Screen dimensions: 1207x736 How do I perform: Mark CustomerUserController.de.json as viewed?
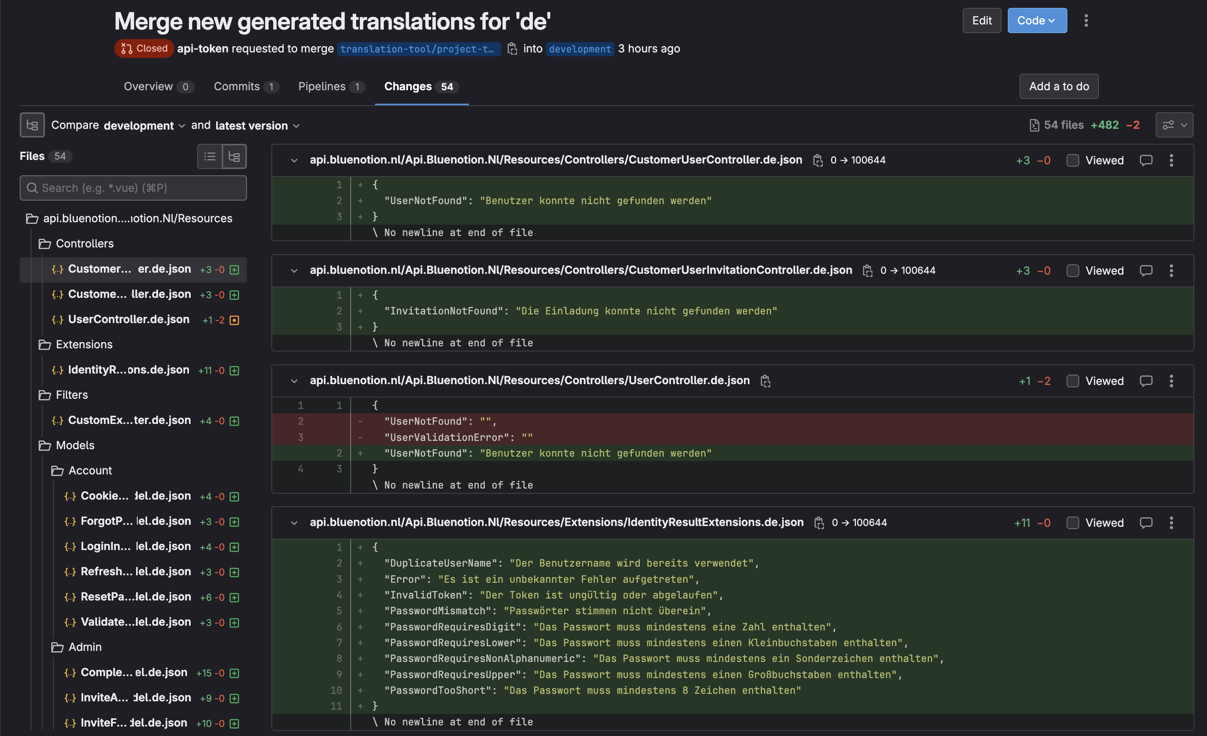pyautogui.click(x=1073, y=160)
